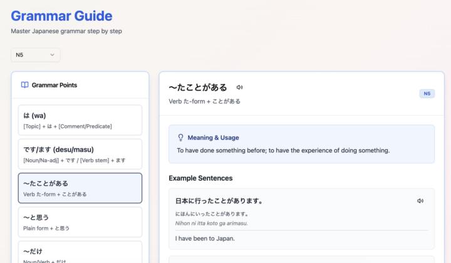Click the 'I have been to Japan.' translation
This screenshot has height=263, width=451.
pyautogui.click(x=205, y=239)
